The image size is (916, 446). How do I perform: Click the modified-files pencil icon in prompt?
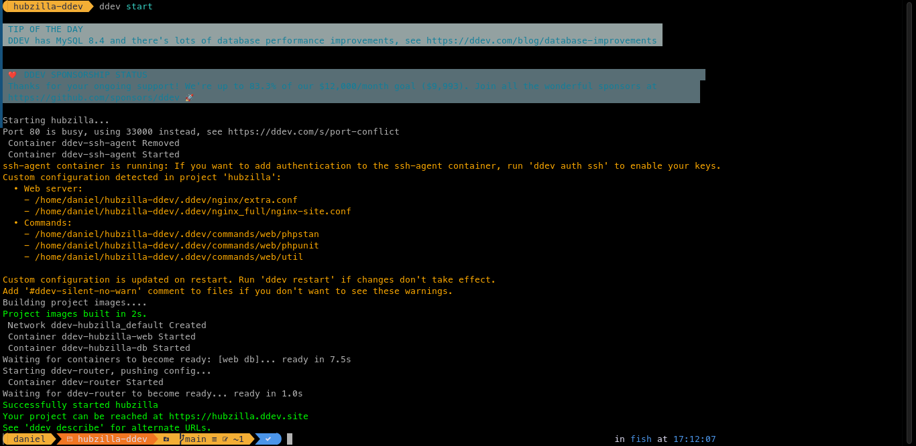[x=225, y=439]
